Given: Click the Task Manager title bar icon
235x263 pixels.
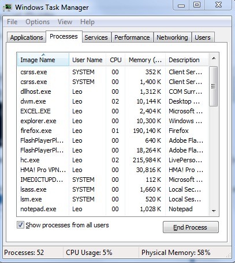Looking at the screenshot, I should (8, 7).
